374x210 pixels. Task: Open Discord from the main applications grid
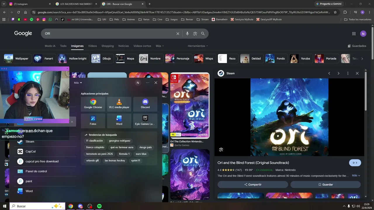click(145, 104)
